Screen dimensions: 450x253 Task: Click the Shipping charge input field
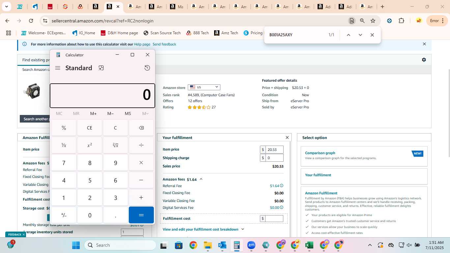click(x=275, y=158)
